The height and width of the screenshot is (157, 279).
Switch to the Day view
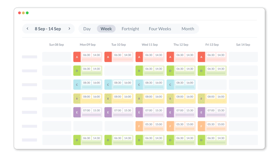[87, 29]
